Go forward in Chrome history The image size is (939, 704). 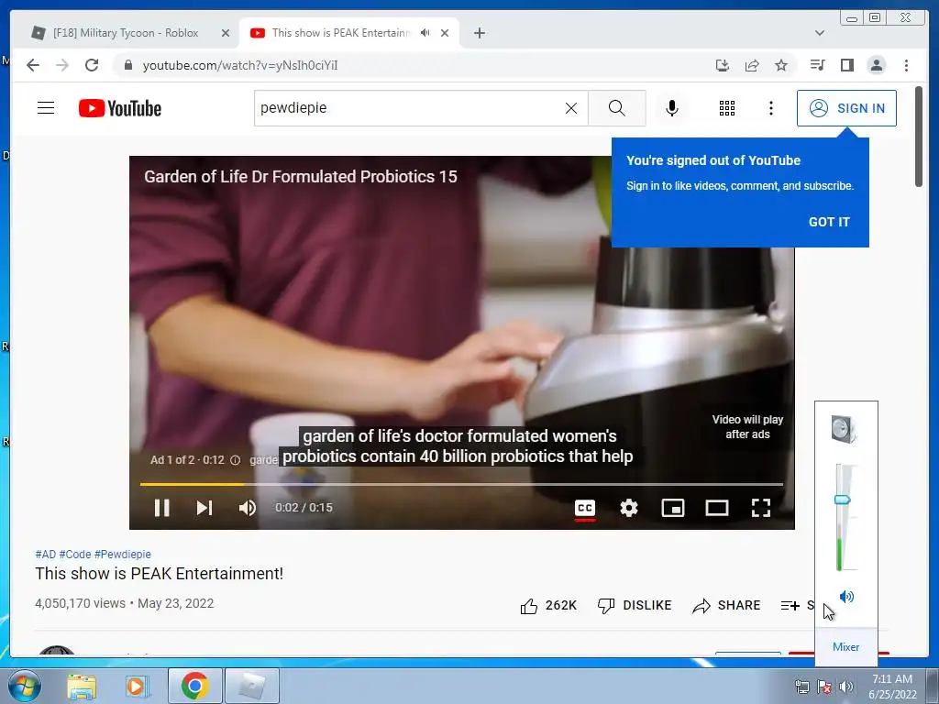point(62,65)
